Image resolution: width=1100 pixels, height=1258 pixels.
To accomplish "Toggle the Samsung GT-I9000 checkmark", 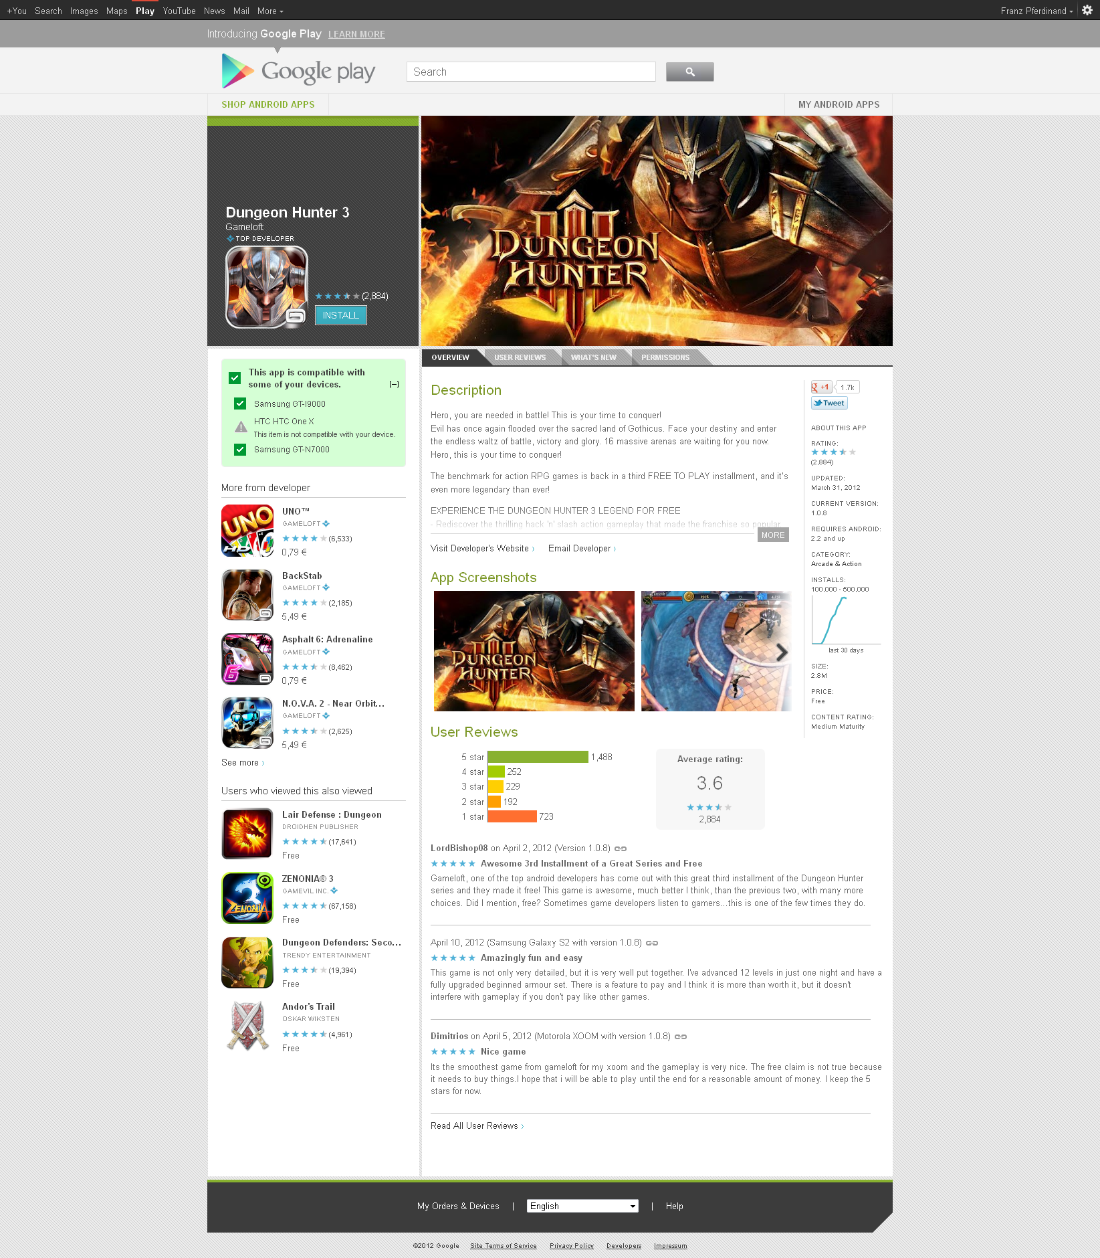I will (240, 403).
